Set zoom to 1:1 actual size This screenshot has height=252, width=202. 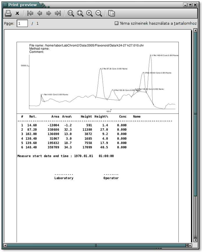tap(71, 13)
